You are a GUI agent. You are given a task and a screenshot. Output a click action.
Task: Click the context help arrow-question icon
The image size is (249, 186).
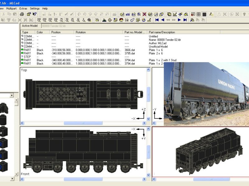pyautogui.click(x=35, y=14)
